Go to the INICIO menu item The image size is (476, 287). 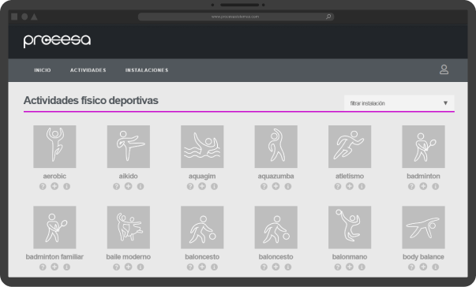[x=43, y=70]
